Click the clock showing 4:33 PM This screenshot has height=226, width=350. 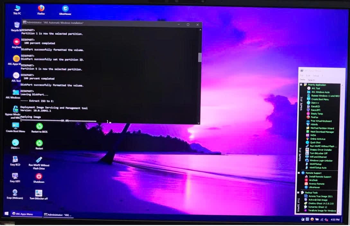coord(335,220)
